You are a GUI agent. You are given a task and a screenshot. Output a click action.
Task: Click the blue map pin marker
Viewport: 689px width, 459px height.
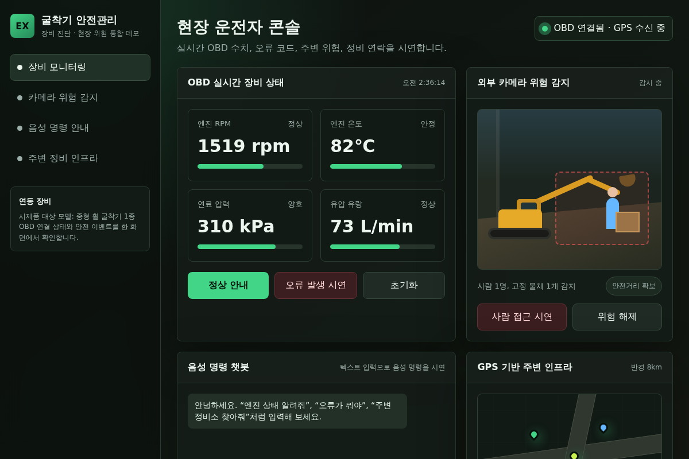coord(603,427)
